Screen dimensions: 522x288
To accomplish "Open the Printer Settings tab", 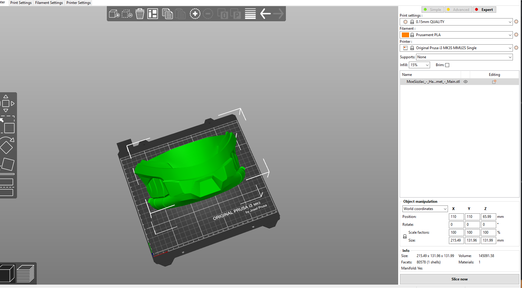I will point(79,3).
